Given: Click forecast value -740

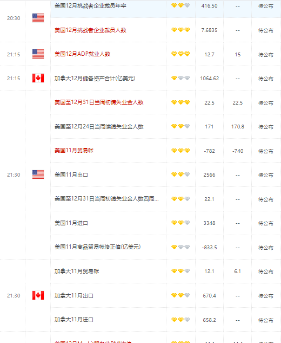Looking at the screenshot, I should tap(238, 151).
